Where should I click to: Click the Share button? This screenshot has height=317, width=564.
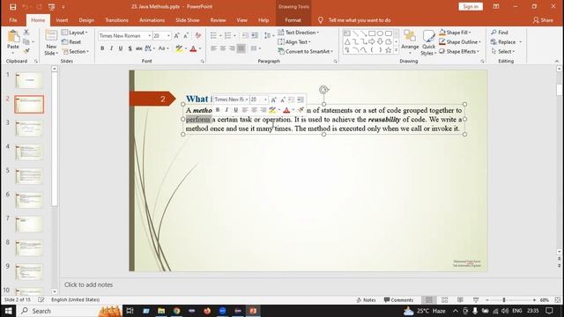(543, 20)
